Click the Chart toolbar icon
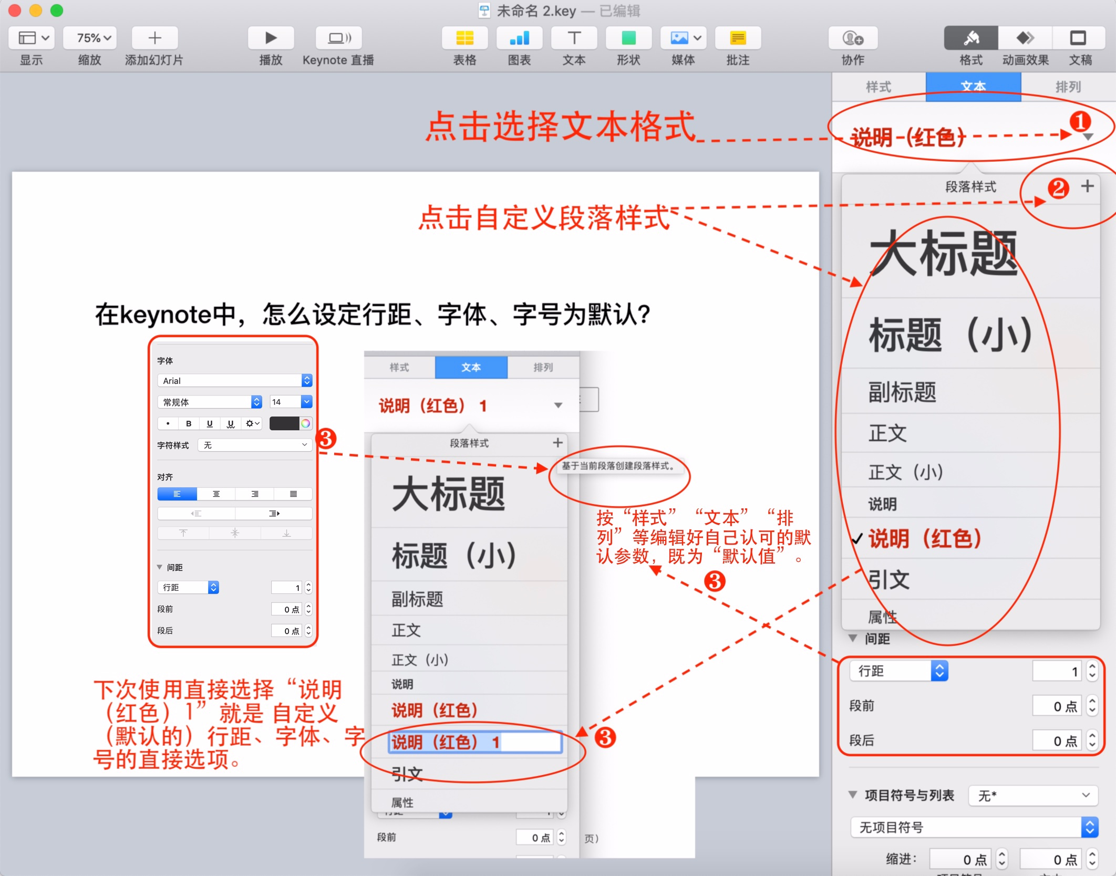Image resolution: width=1116 pixels, height=876 pixels. (x=519, y=38)
